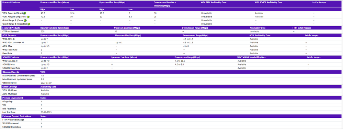Click the Last Test Date label
This screenshot has height=130, width=343.
9,112
